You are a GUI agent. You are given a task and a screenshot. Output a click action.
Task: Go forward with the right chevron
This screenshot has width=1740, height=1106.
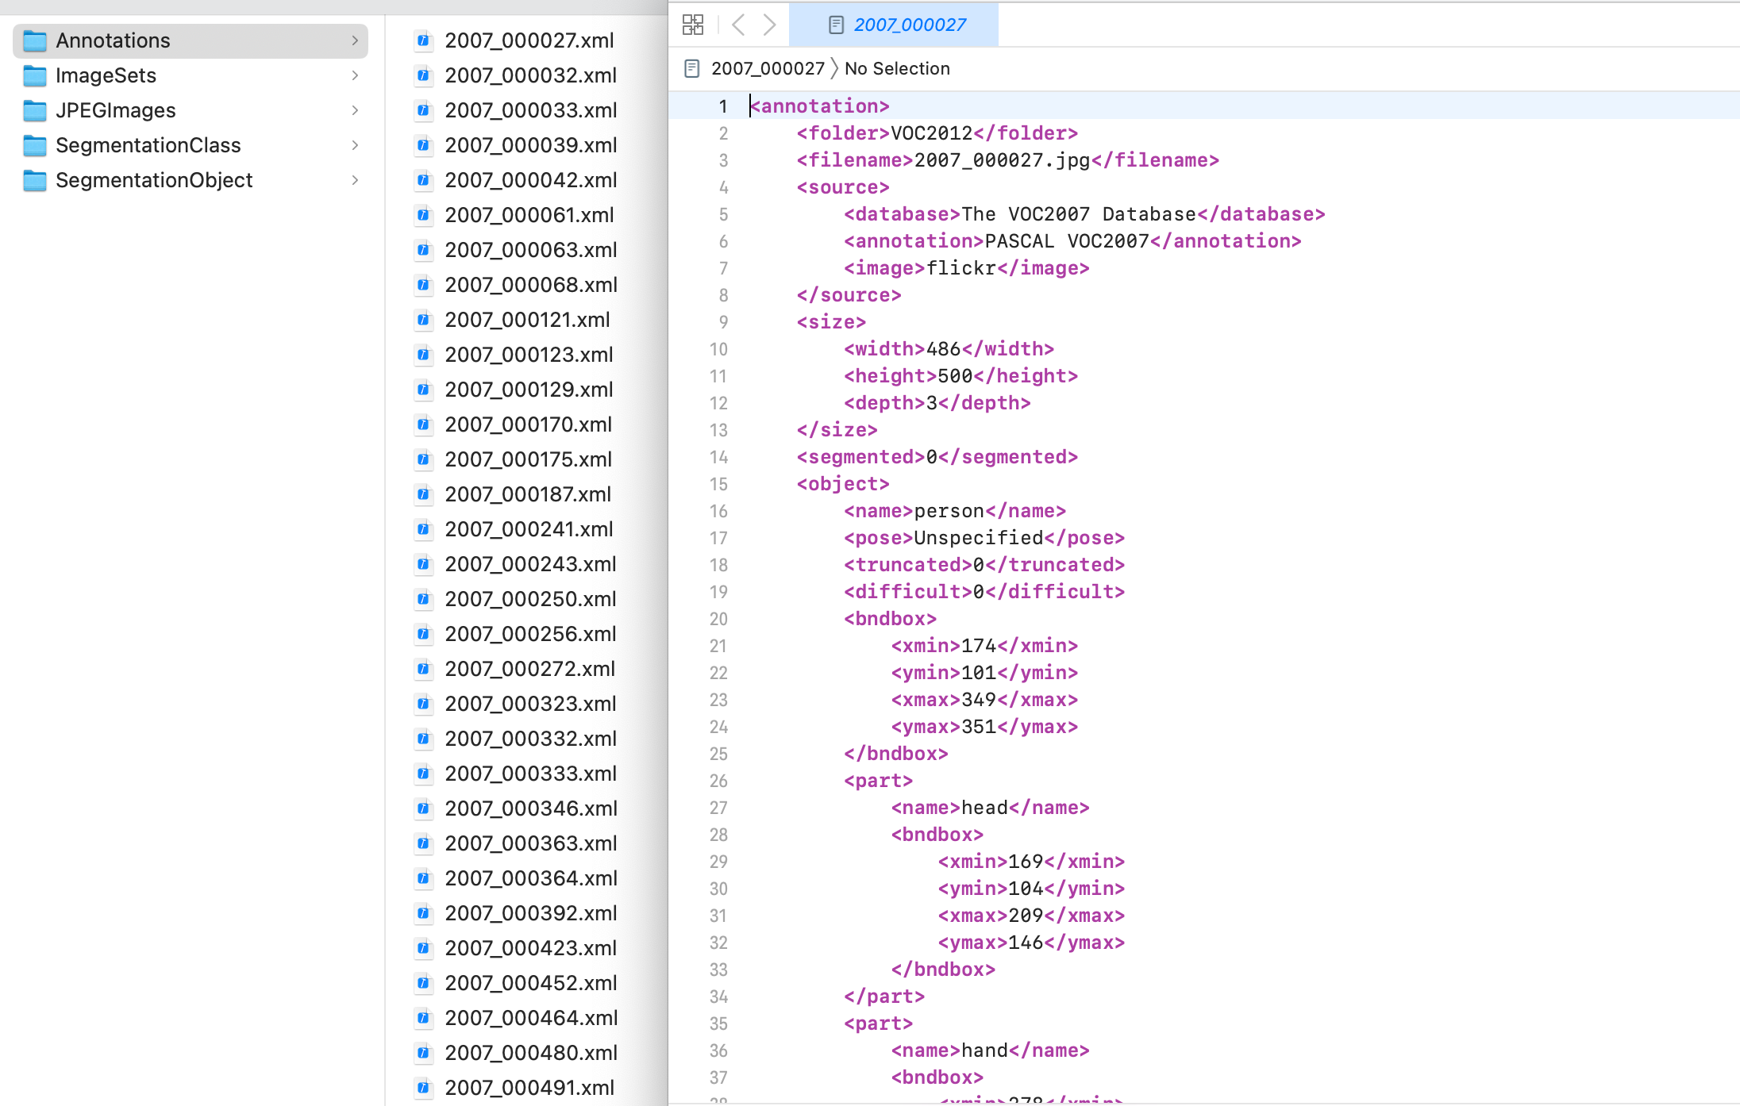769,25
